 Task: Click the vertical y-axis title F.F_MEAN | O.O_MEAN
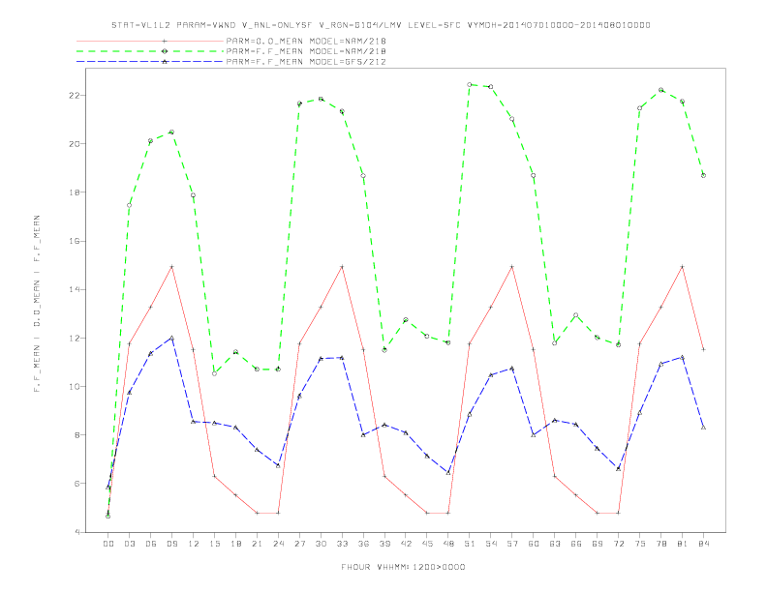(37, 304)
